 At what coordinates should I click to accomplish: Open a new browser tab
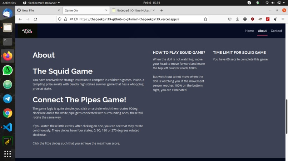click(162, 10)
